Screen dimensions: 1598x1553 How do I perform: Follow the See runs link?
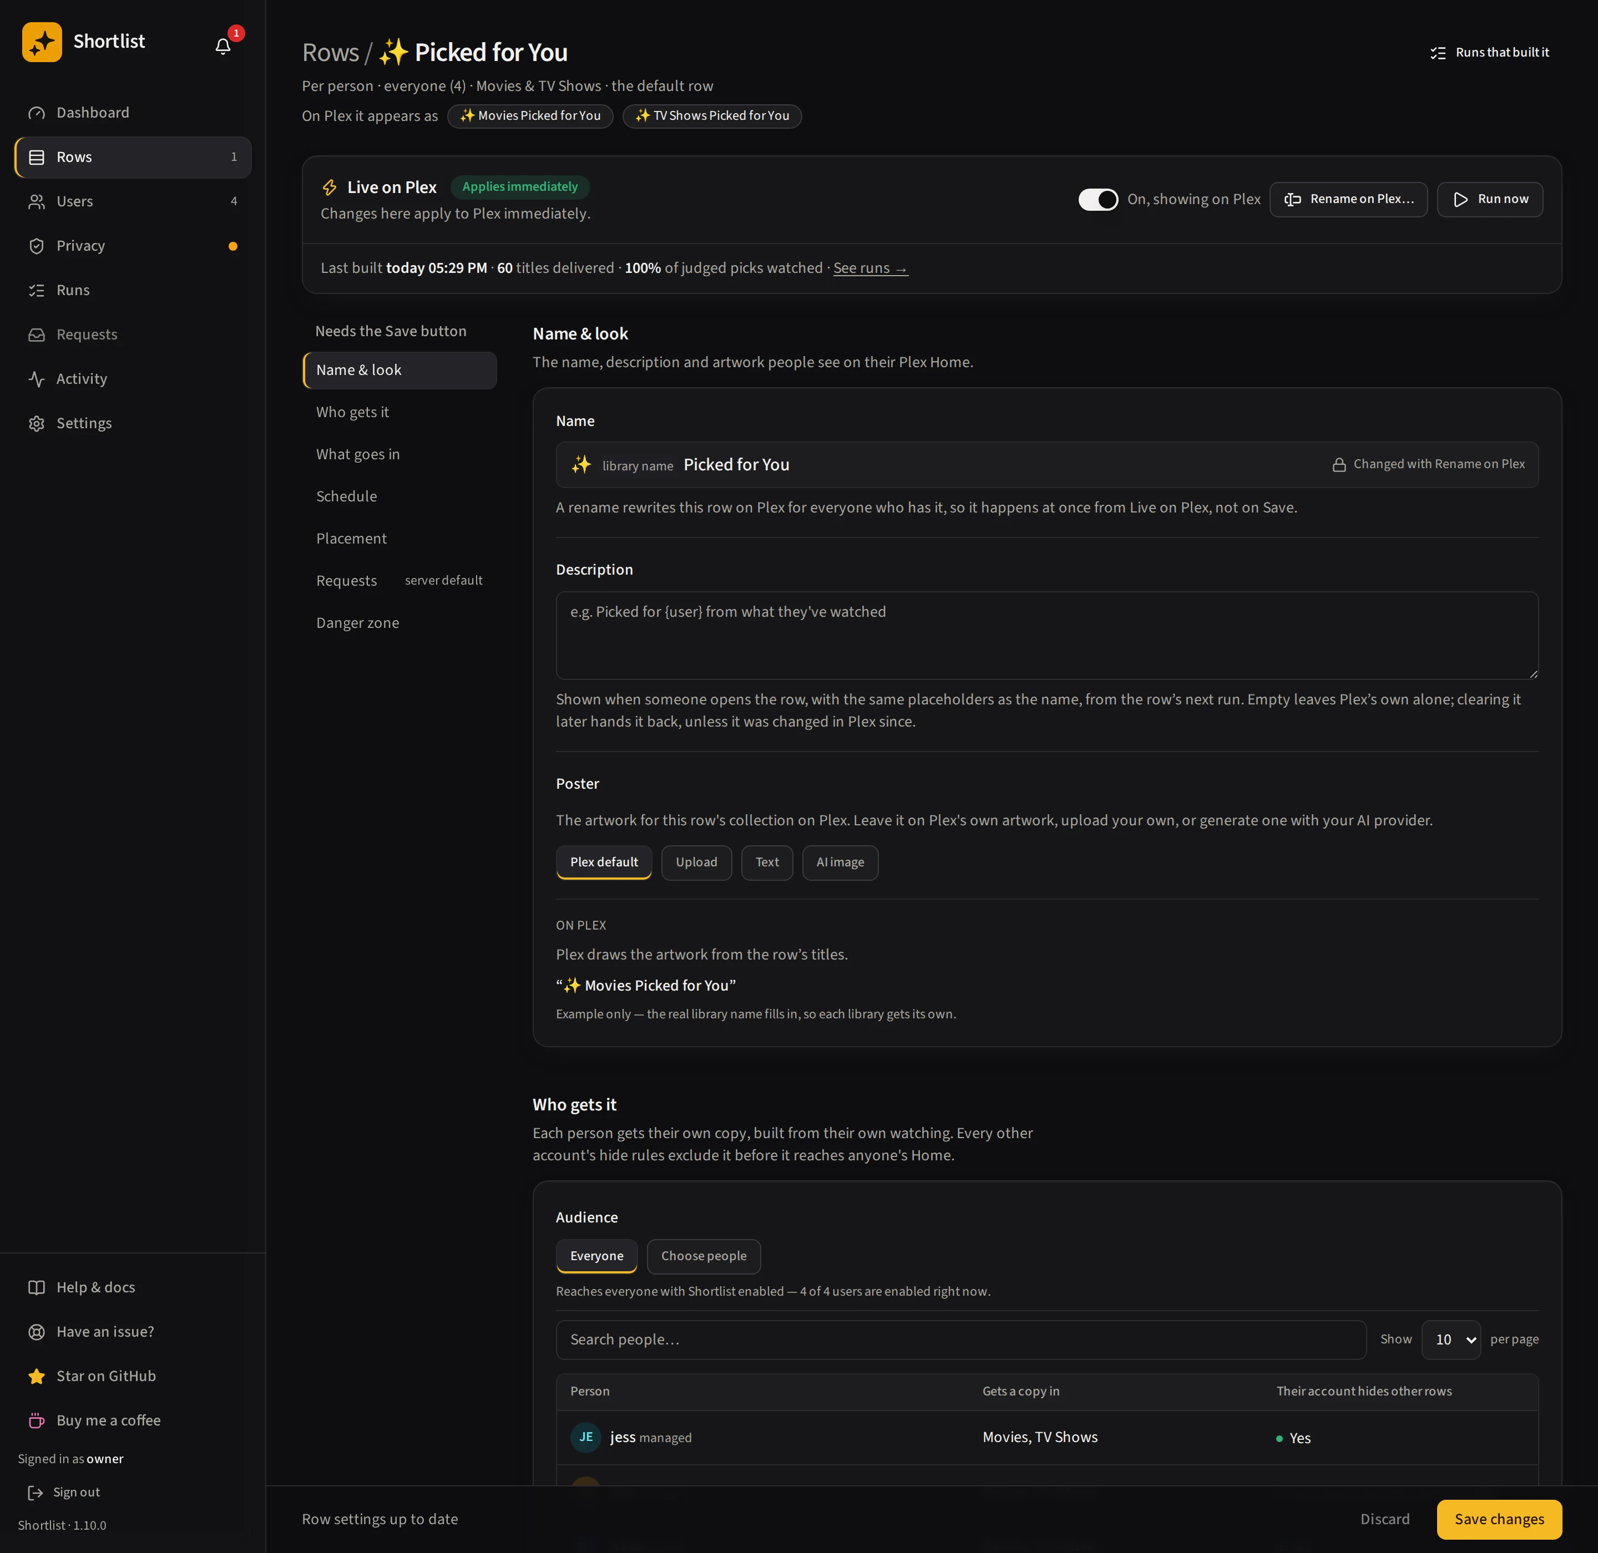coord(870,267)
